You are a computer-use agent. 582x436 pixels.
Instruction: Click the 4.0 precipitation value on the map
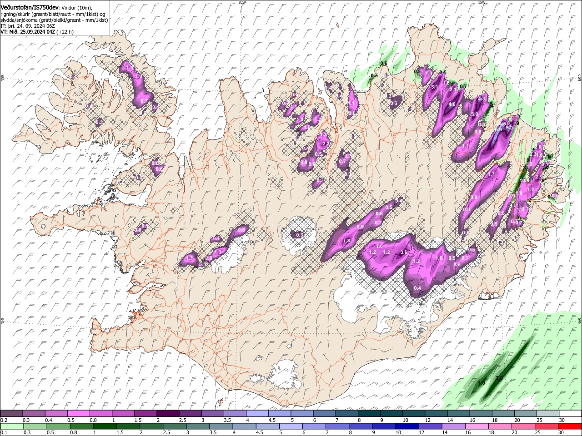452,104
